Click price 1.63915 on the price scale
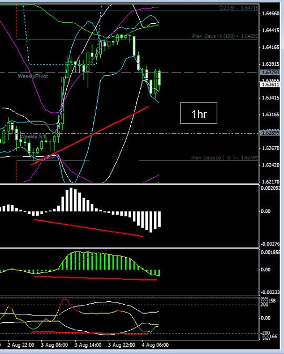 coord(270,64)
